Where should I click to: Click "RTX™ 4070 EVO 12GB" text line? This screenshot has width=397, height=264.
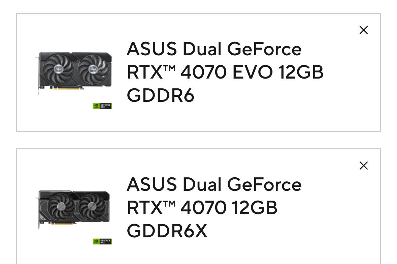pos(225,72)
